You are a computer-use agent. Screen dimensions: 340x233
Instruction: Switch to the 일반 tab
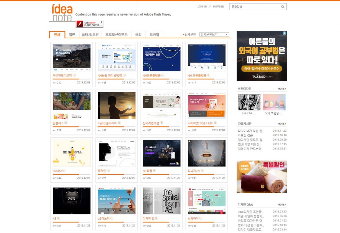click(x=72, y=35)
